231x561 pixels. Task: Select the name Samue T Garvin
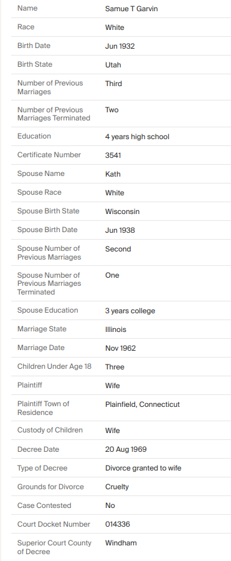131,9
